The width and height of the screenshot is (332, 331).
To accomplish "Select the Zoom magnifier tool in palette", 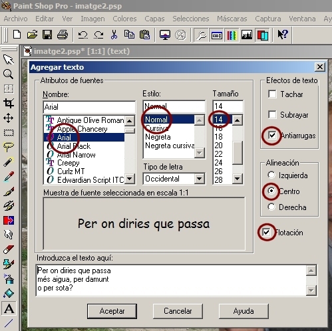I will click(x=9, y=74).
